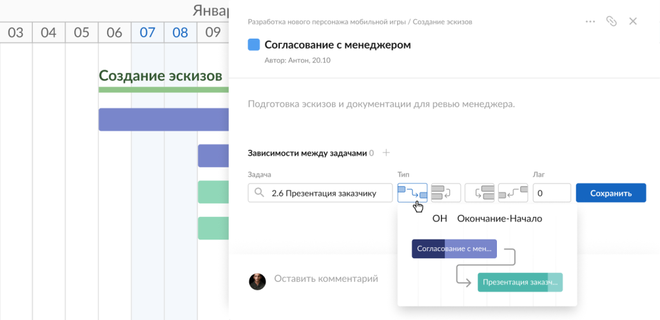Click the task title «Согласование с менеджером»
The image size is (660, 320).
pyautogui.click(x=338, y=44)
